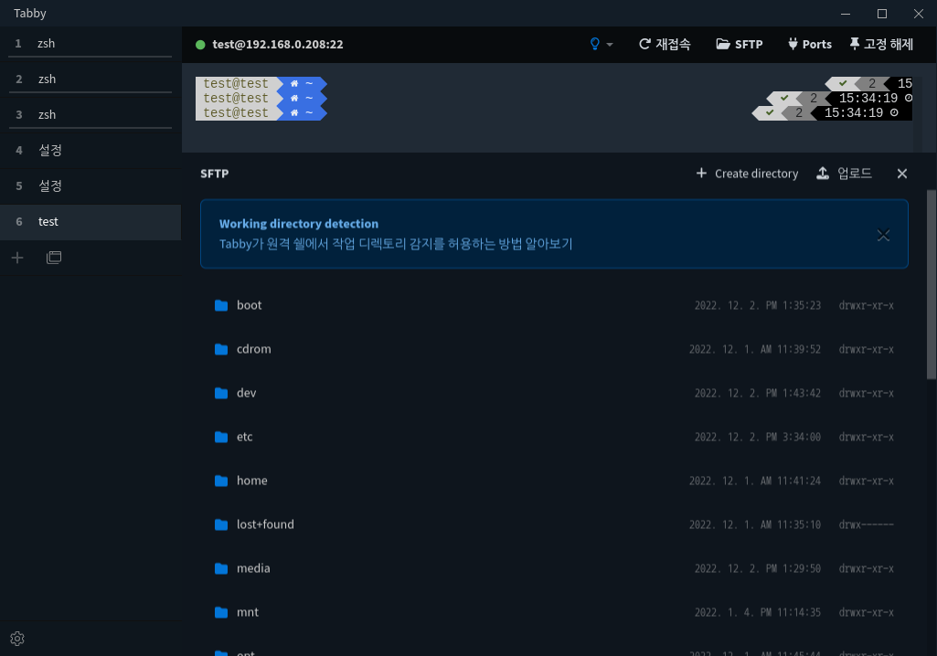Switch to the first 설정 tab
The height and width of the screenshot is (656, 937).
point(90,150)
